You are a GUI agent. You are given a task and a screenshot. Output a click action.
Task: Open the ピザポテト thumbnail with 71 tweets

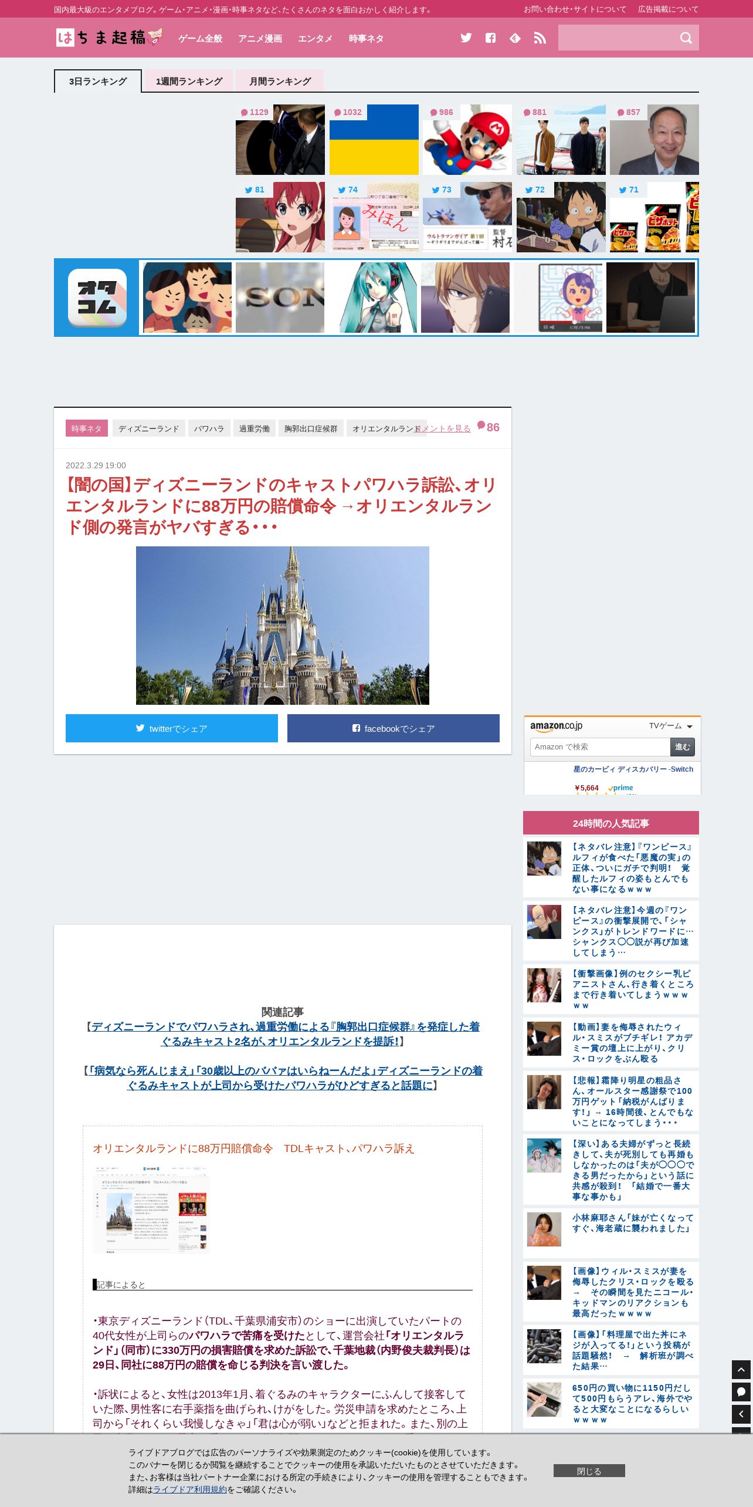pos(654,217)
